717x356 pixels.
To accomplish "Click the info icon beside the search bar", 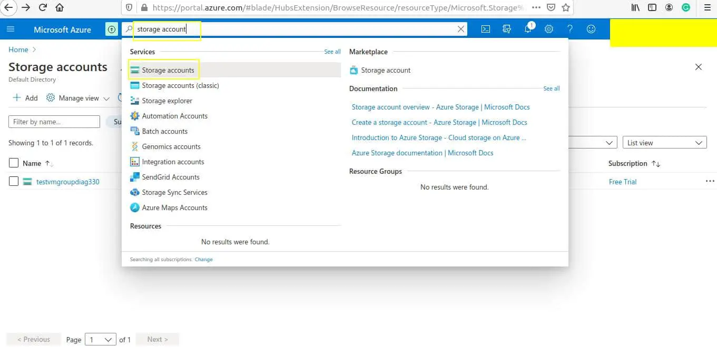I will pyautogui.click(x=111, y=29).
